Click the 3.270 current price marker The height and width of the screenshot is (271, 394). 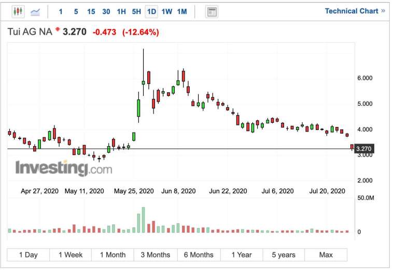(x=364, y=149)
